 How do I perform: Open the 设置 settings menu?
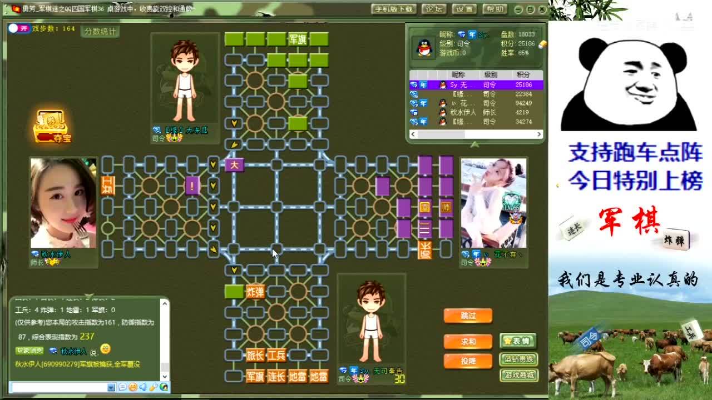coord(464,9)
